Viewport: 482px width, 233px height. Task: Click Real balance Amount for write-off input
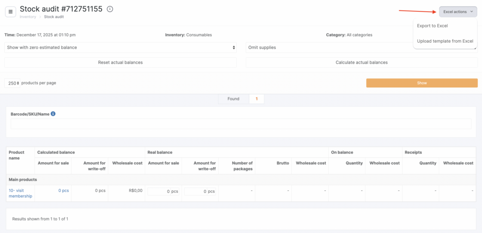pyautogui.click(x=196, y=192)
